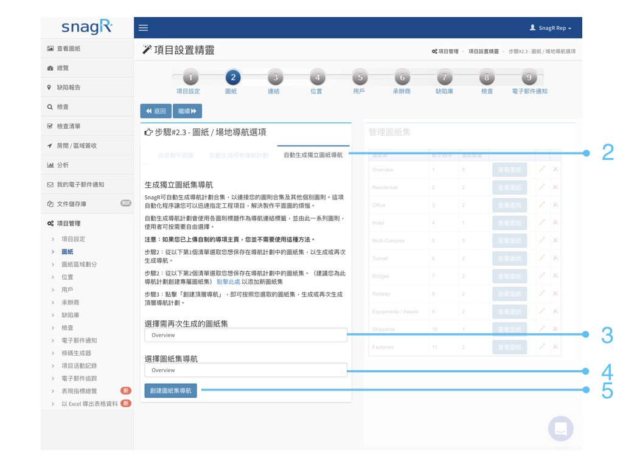
Task: Switch to the 自動生成獨立圖紙導航 tab
Action: (x=313, y=155)
